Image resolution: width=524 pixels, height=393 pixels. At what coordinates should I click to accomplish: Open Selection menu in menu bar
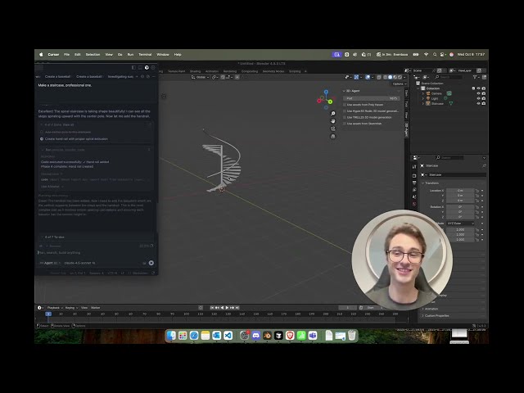point(93,55)
